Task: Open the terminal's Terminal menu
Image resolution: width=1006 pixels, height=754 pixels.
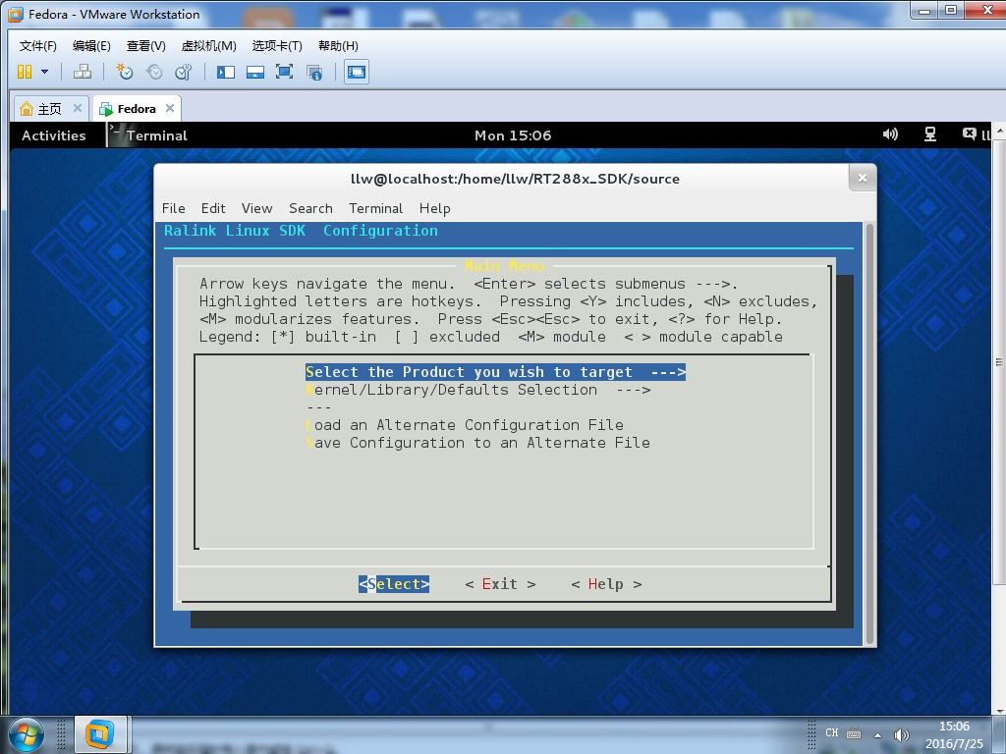Action: (376, 208)
